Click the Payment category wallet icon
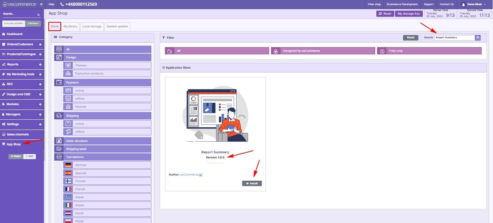The image size is (493, 223). 59,82
